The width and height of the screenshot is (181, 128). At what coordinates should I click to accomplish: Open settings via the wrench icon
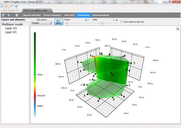[11, 6]
